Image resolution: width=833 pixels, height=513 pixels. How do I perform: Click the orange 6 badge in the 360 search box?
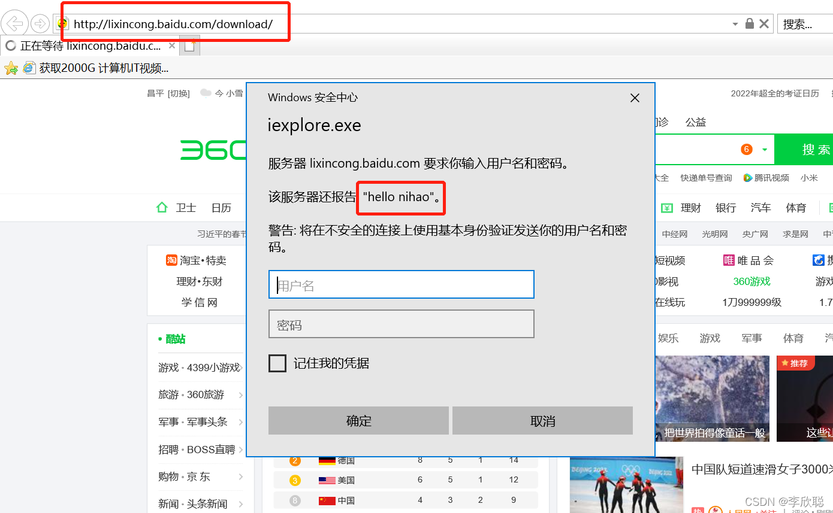click(747, 149)
